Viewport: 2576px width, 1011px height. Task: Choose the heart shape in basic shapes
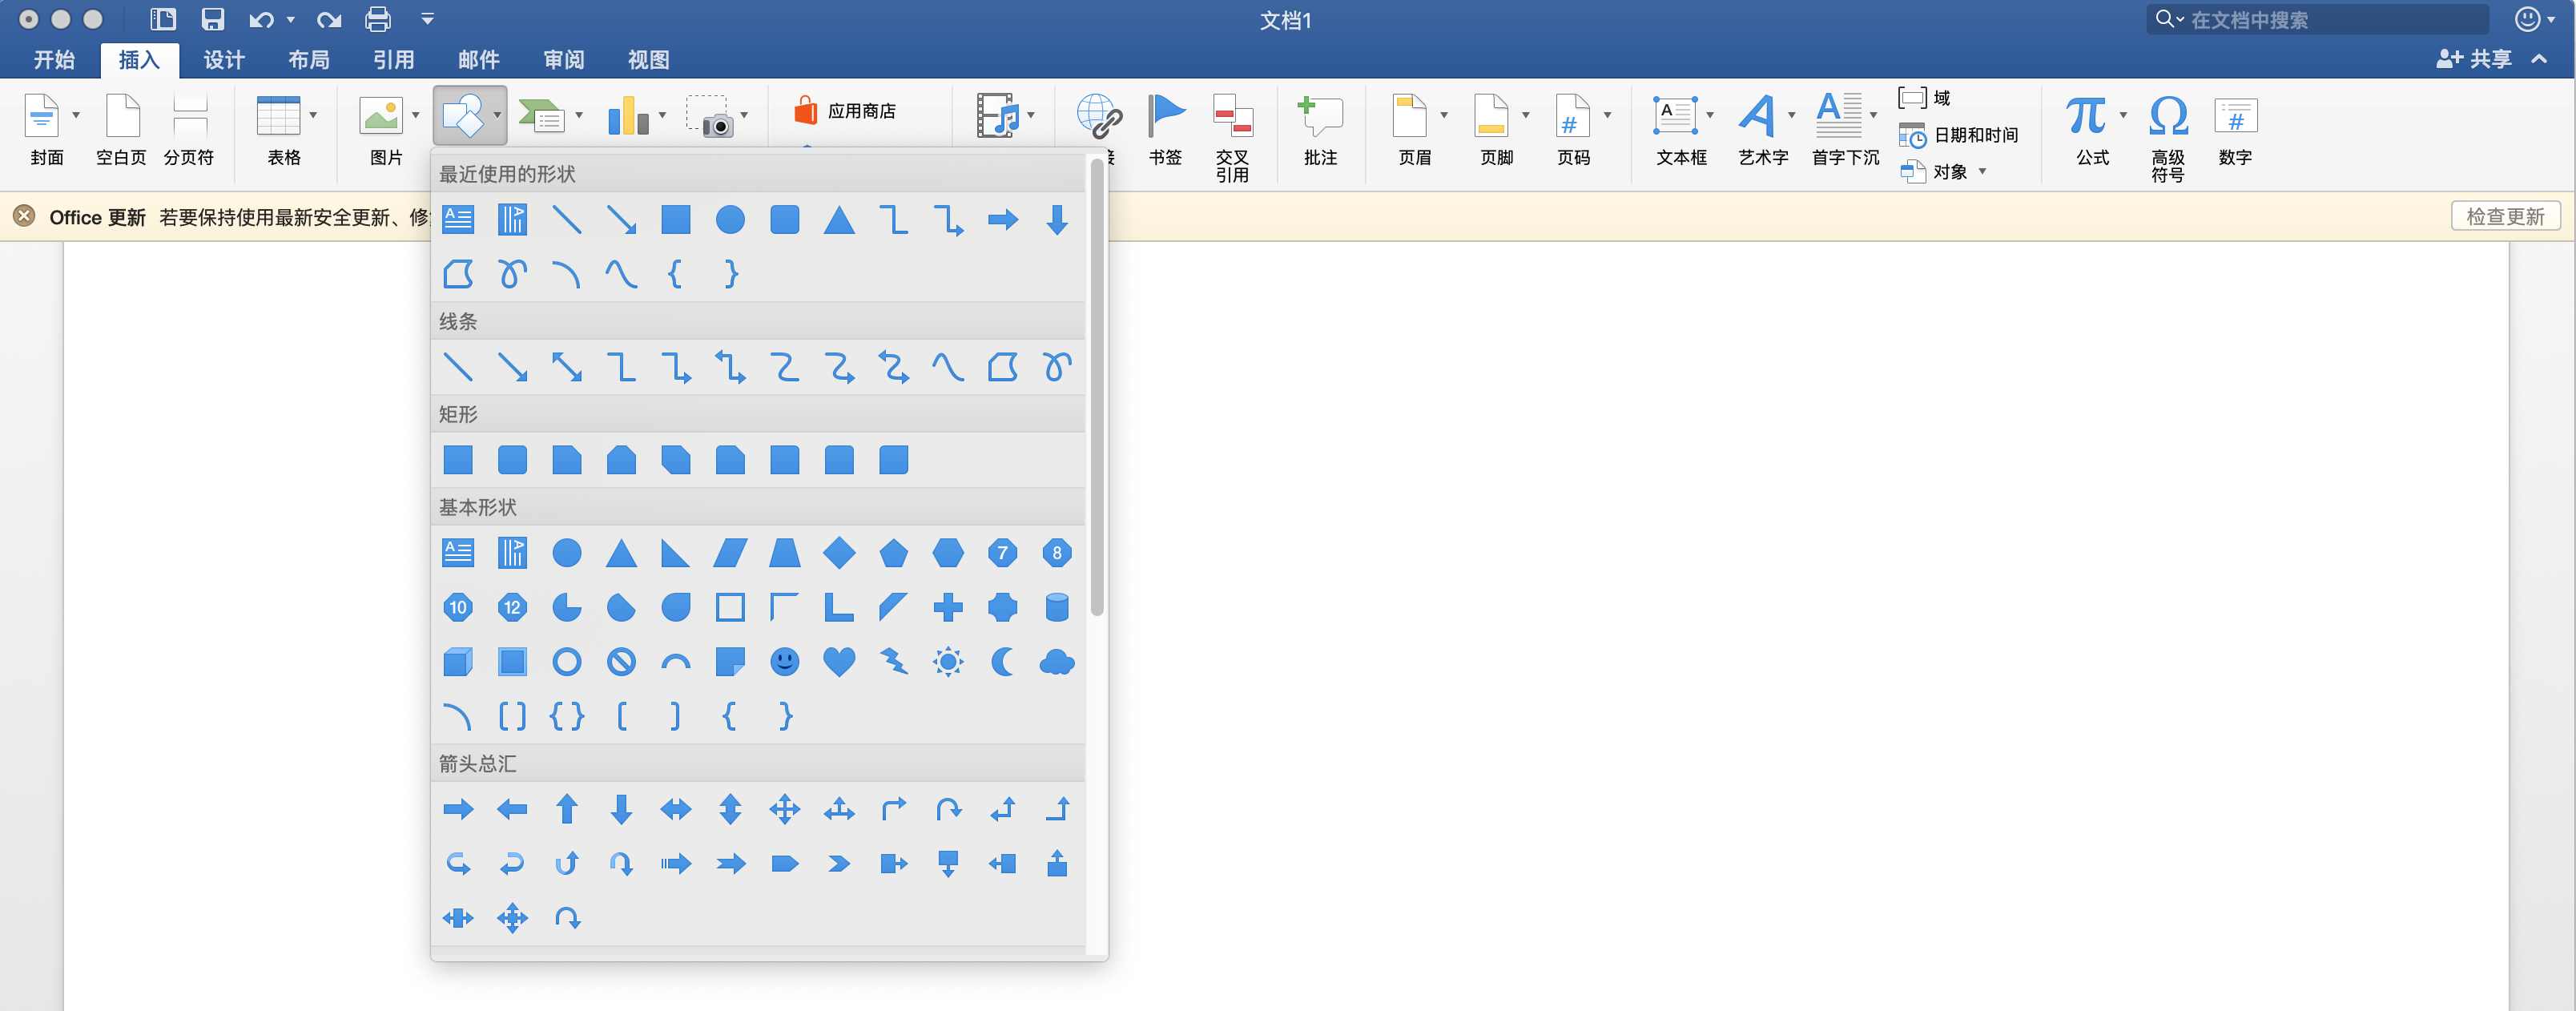point(839,662)
